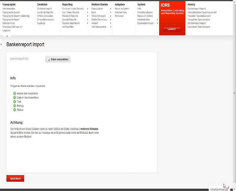Open Laufende Imports link
Image resolution: width=236 pixels, height=191 pixels.
pos(45,12)
